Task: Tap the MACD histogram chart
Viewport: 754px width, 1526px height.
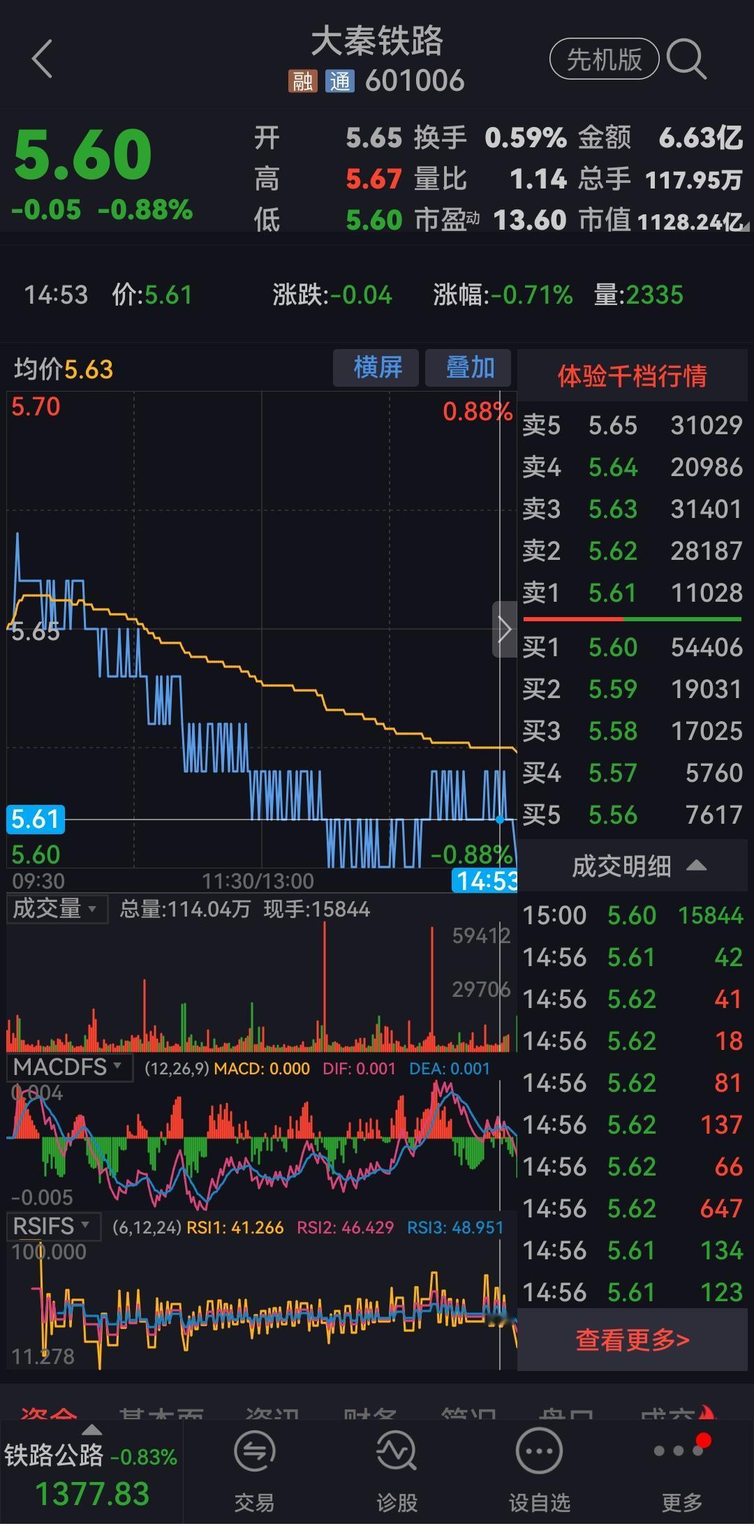Action: [262, 1146]
